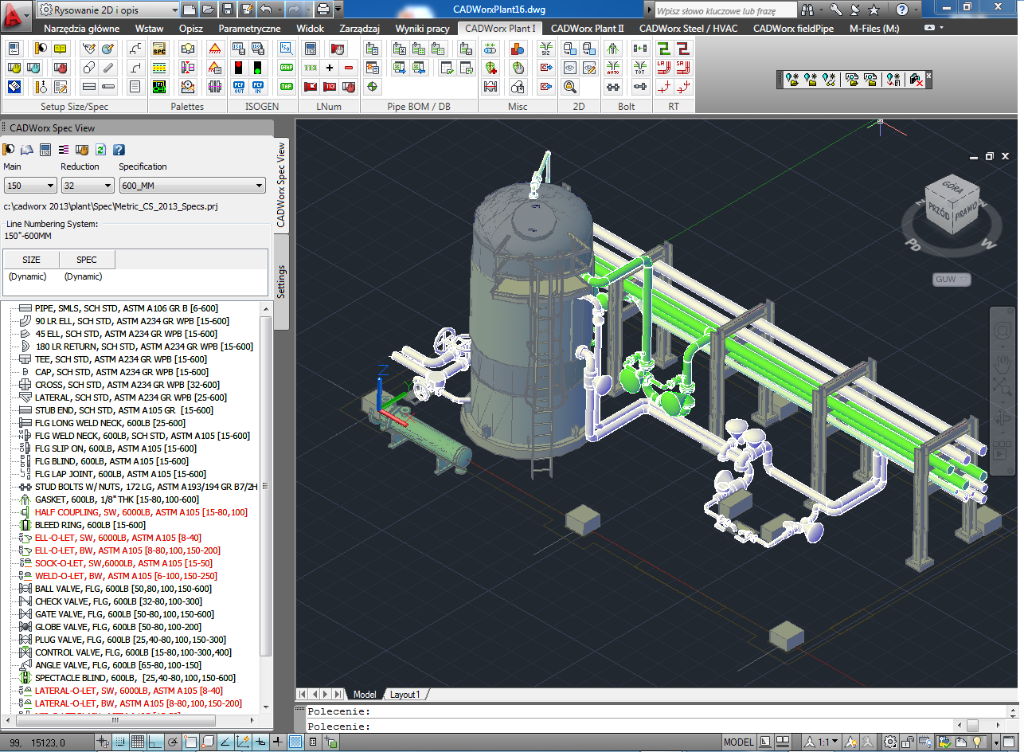Switch to CADWorx Plant II ribbon tab
The width and height of the screenshot is (1024, 752).
[588, 28]
